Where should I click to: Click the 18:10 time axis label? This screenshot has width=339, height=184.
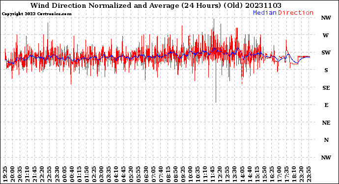tap(294, 174)
